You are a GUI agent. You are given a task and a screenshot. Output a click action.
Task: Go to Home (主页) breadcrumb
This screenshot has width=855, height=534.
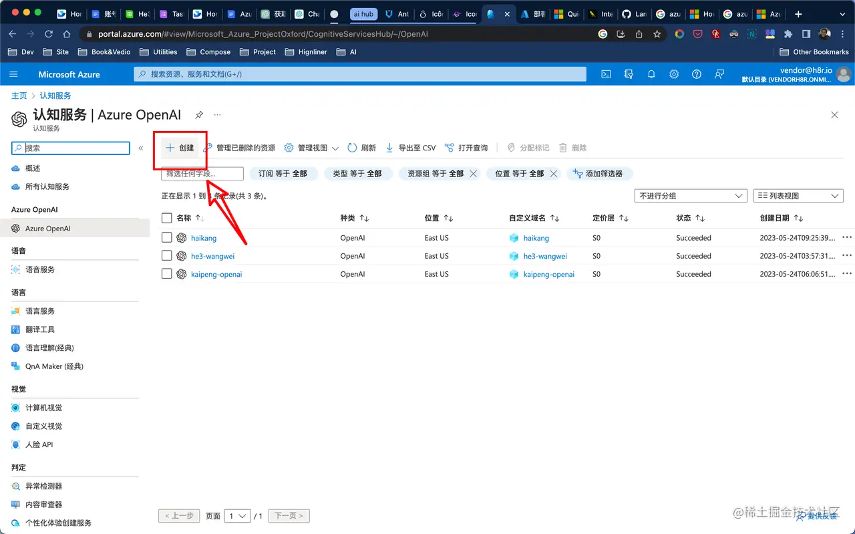pyautogui.click(x=19, y=96)
